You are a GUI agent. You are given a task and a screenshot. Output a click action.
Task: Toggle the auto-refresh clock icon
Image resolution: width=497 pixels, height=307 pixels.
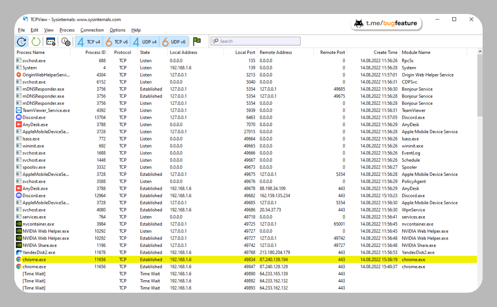point(21,42)
